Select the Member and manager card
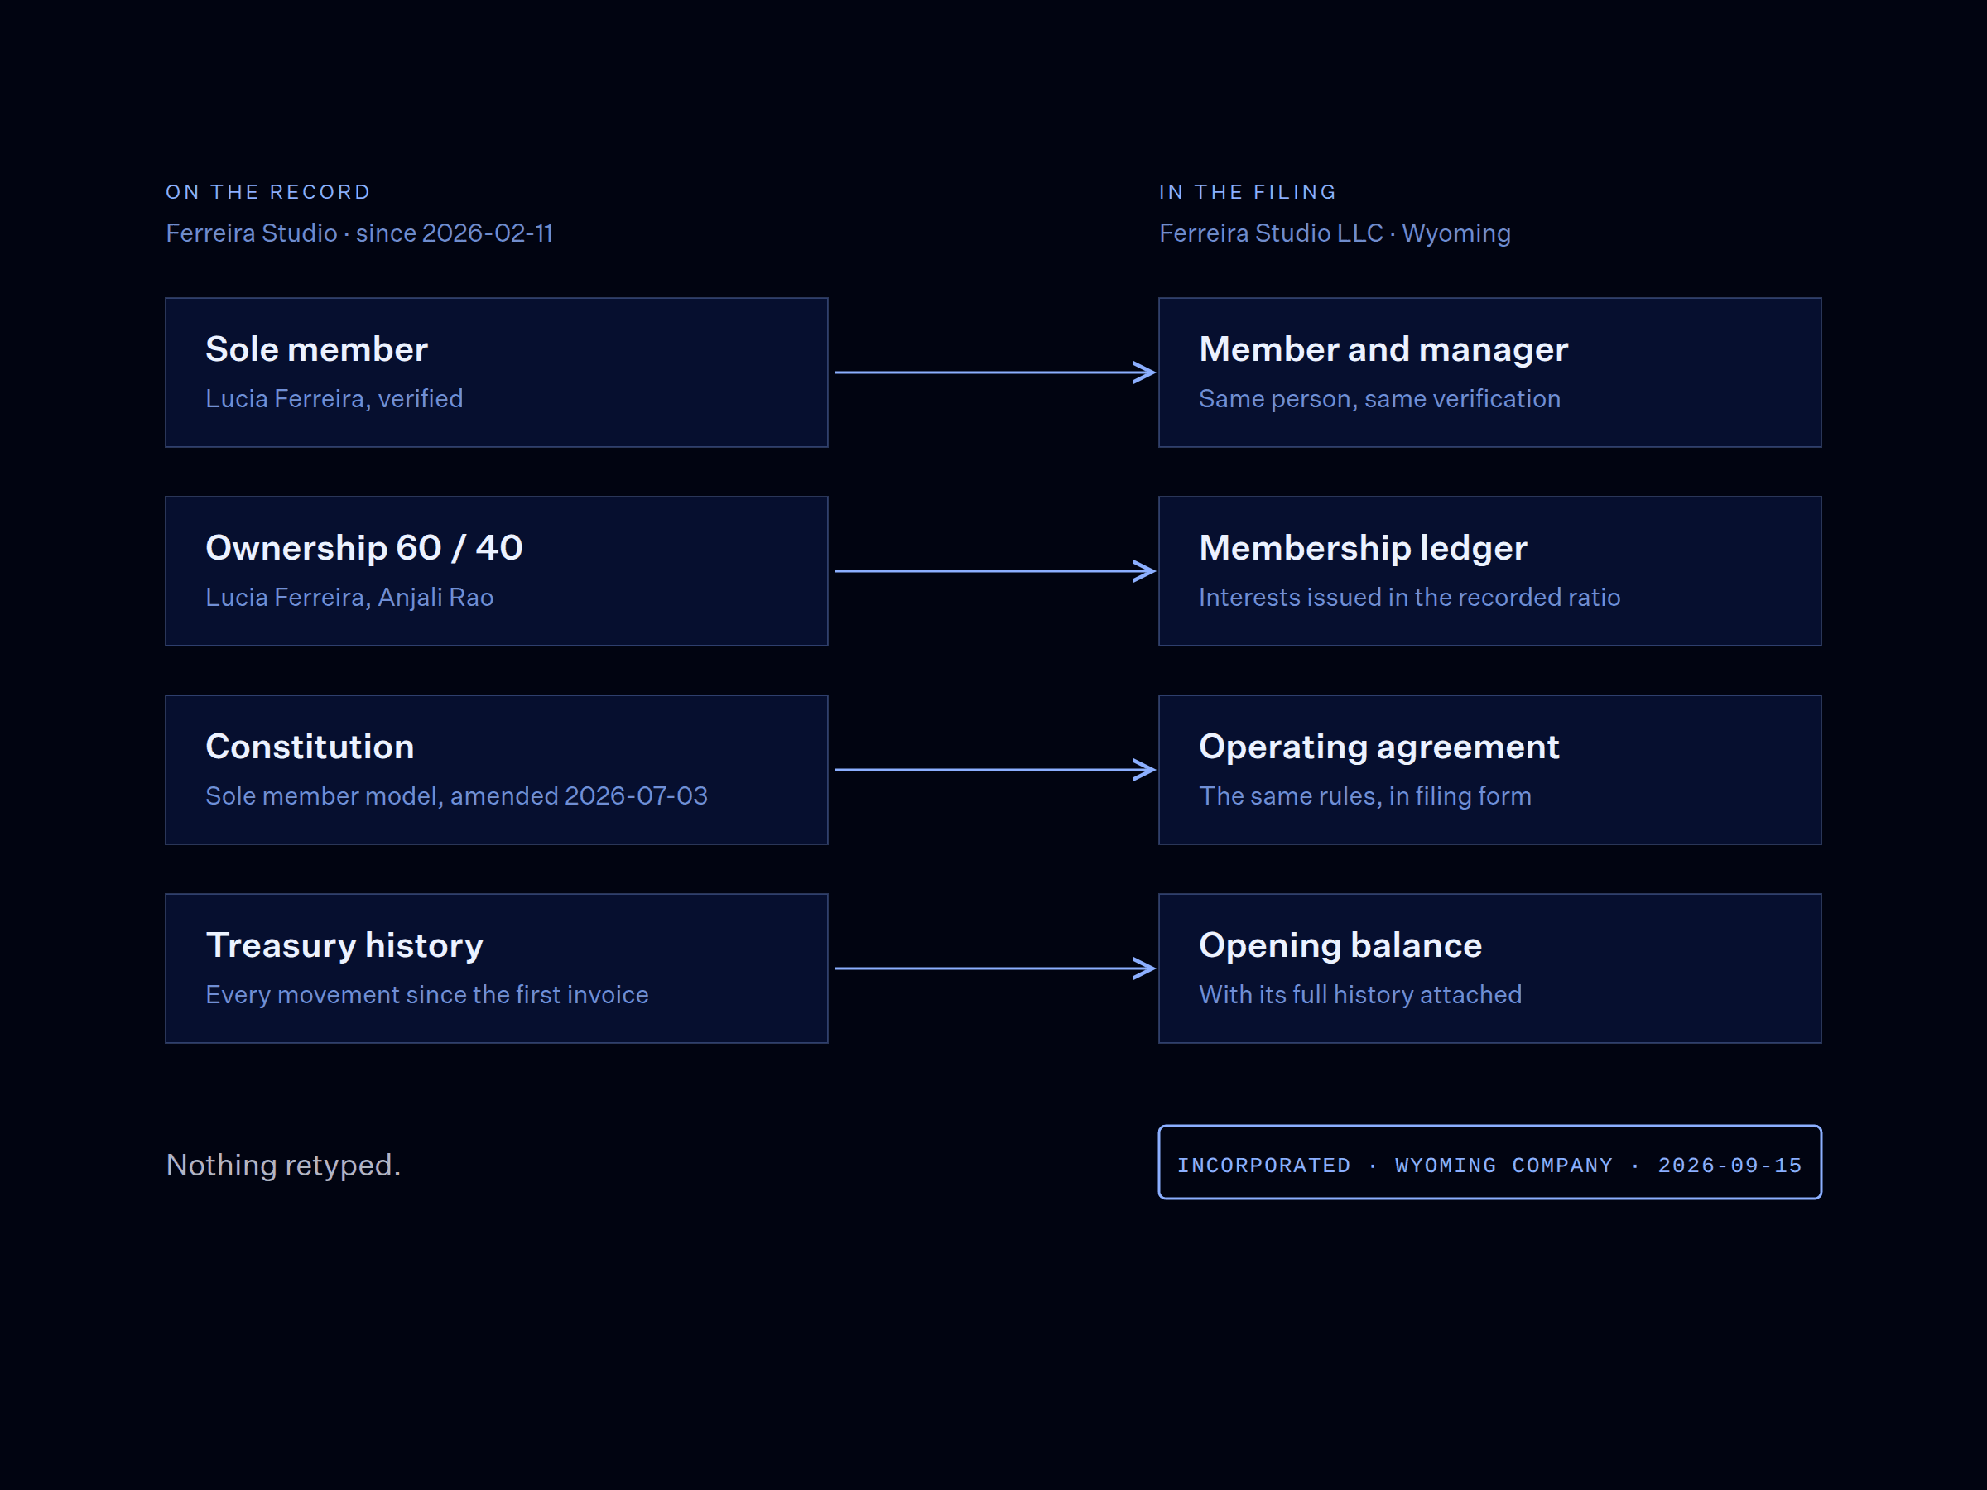Viewport: 1987px width, 1490px height. [1490, 372]
